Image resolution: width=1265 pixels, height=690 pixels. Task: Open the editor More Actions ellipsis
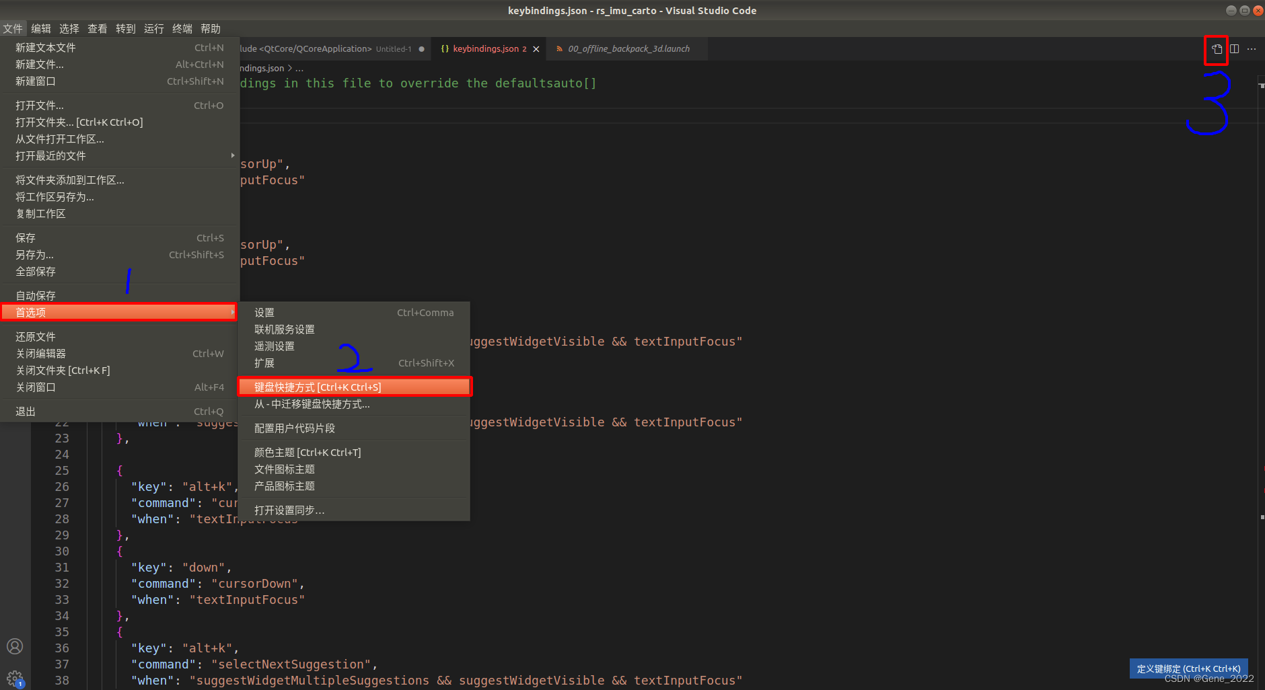point(1252,49)
